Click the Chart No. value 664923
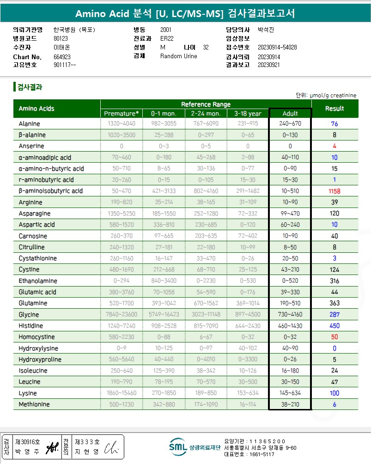The height and width of the screenshot is (464, 371). tap(62, 57)
